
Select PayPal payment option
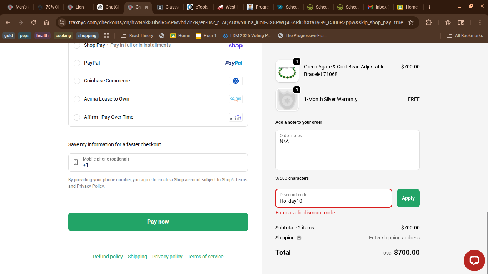pos(77,63)
